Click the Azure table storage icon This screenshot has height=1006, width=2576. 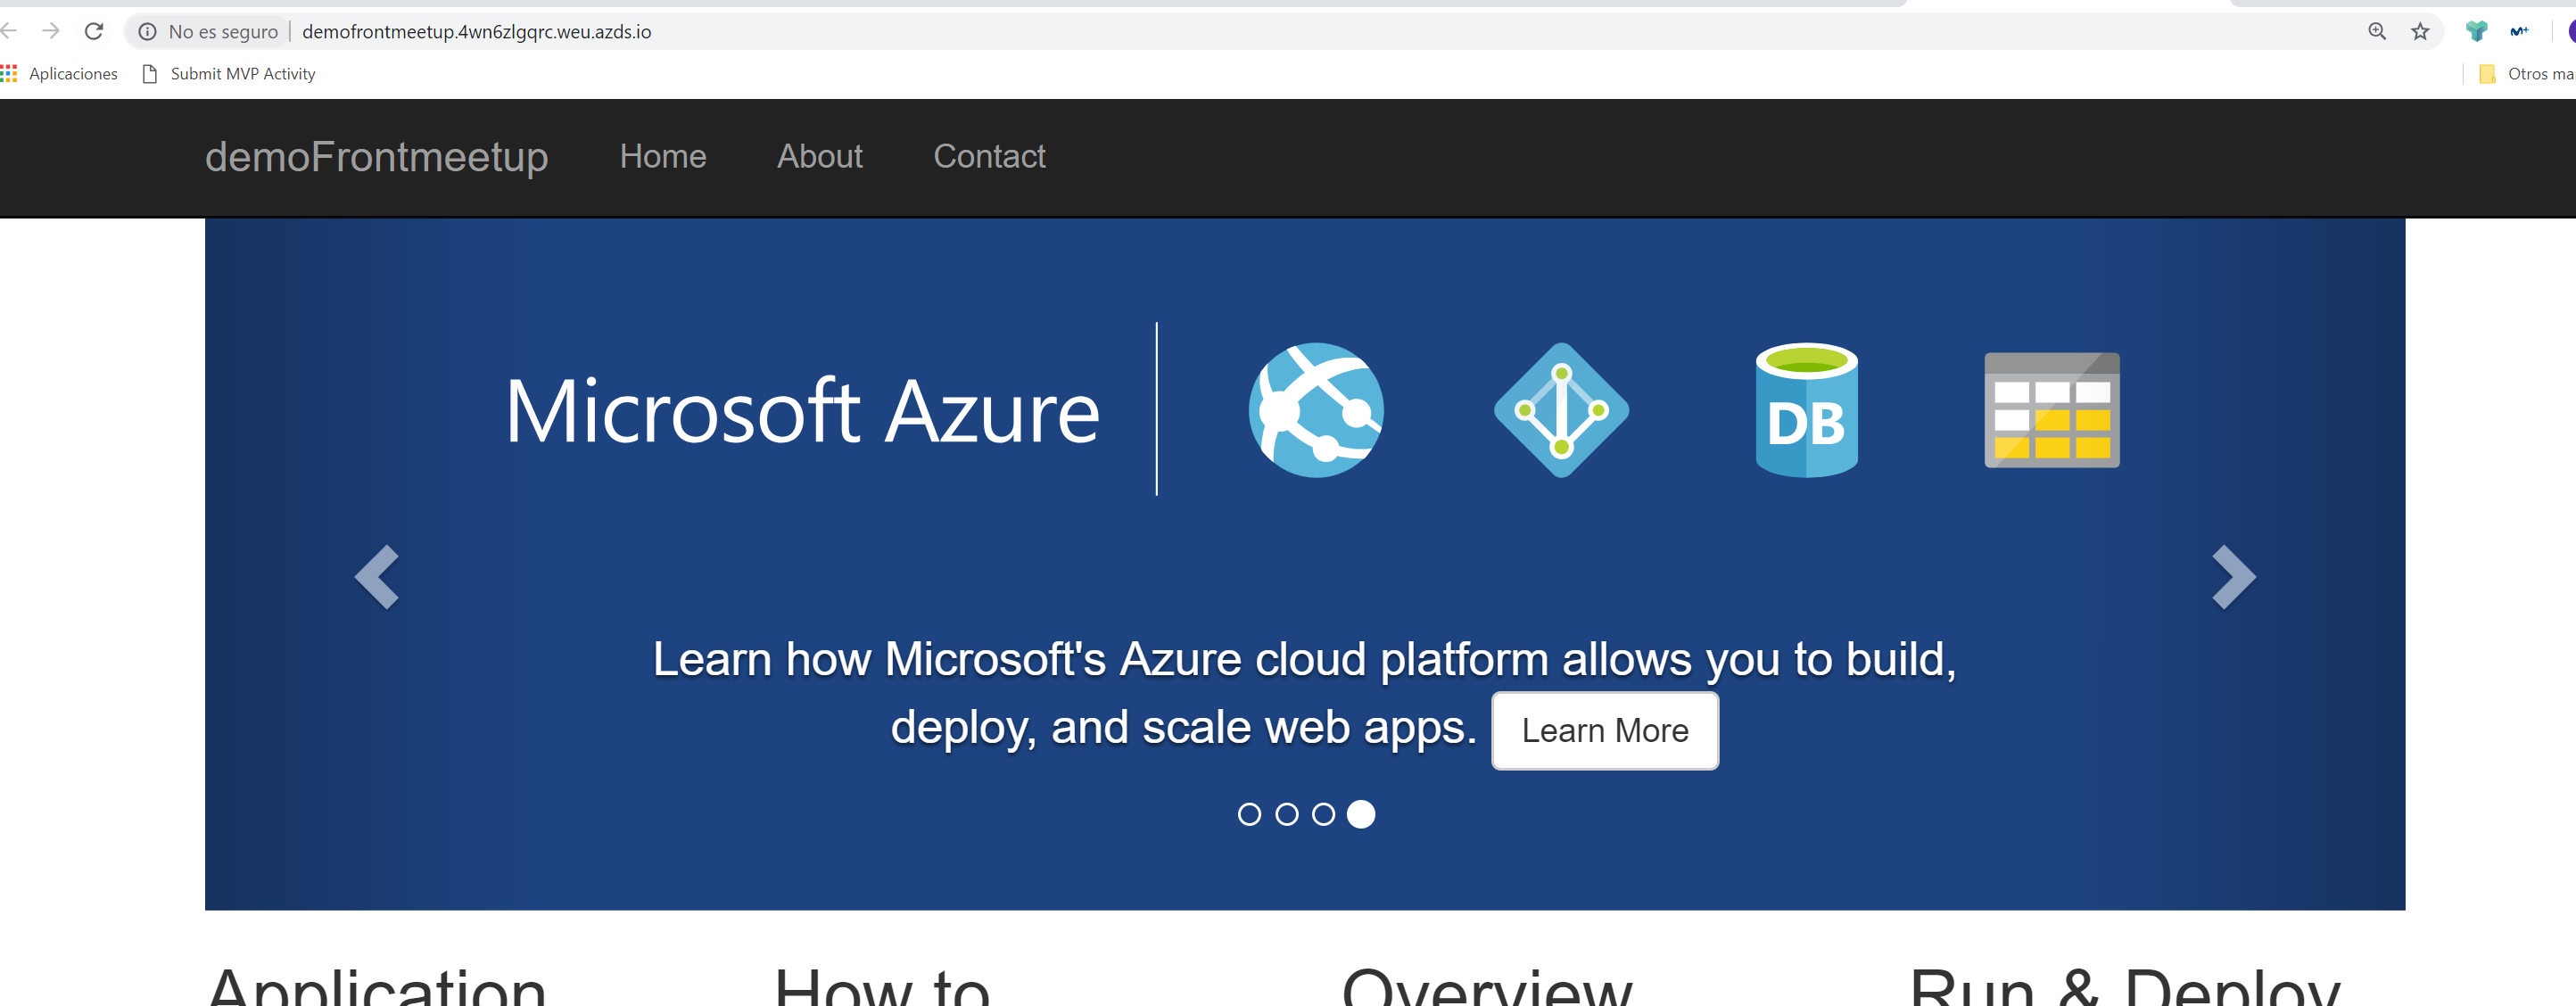point(2051,410)
